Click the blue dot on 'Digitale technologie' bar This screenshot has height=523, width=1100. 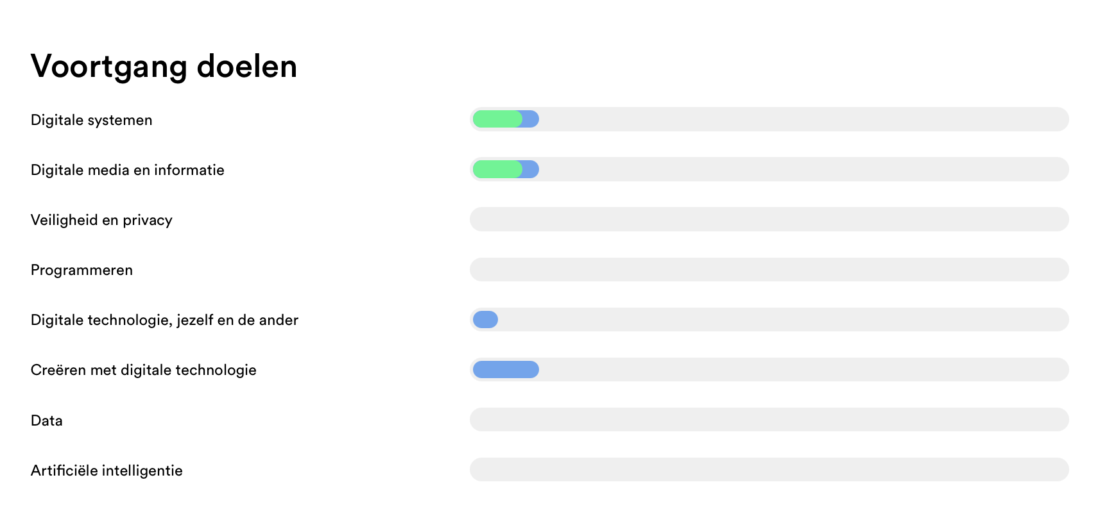485,319
